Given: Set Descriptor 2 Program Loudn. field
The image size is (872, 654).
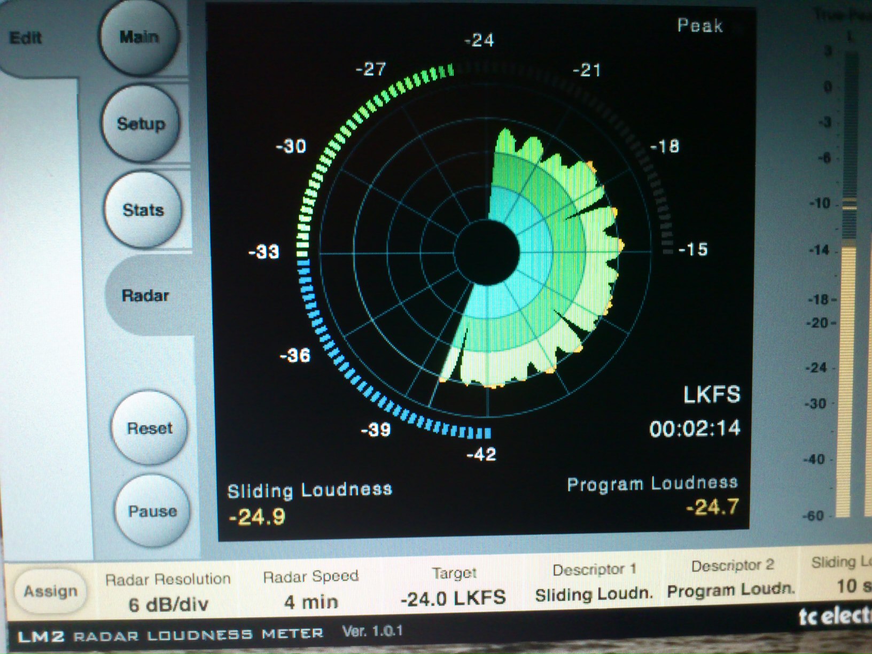Looking at the screenshot, I should tap(731, 578).
